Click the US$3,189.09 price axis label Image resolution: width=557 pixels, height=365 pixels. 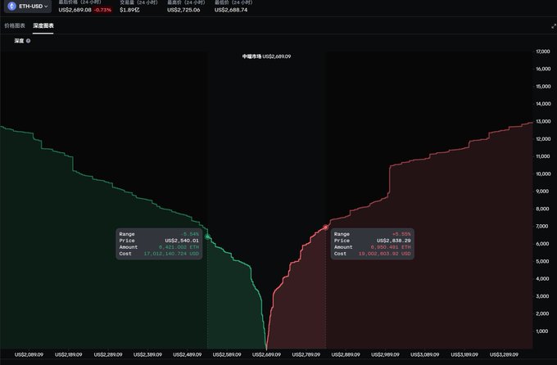(464, 354)
